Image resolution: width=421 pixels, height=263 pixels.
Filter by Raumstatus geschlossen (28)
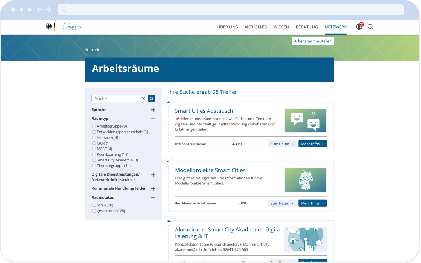pyautogui.click(x=94, y=211)
